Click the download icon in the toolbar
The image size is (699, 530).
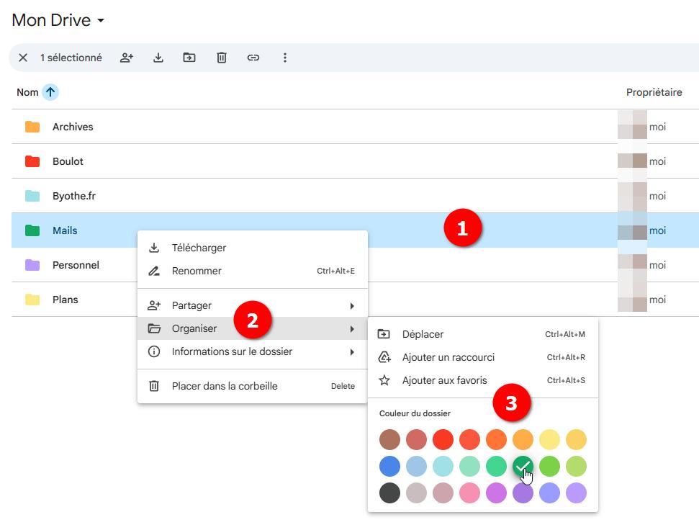coord(158,57)
